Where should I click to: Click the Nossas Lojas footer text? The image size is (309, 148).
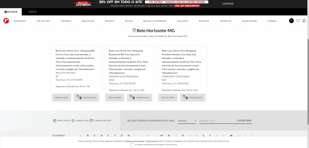(82, 121)
